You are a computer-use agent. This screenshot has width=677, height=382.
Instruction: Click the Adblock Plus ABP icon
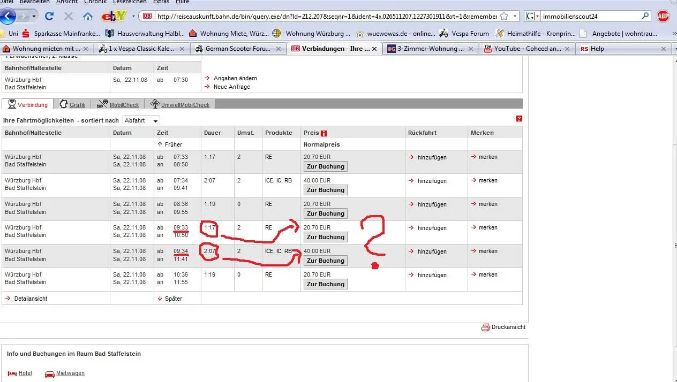click(x=663, y=16)
